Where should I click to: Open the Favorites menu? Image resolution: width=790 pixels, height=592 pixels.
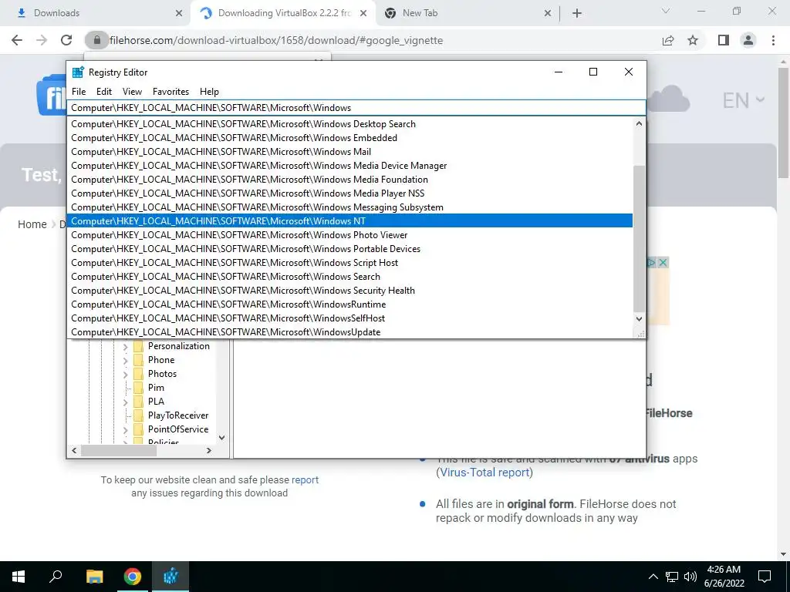click(170, 92)
